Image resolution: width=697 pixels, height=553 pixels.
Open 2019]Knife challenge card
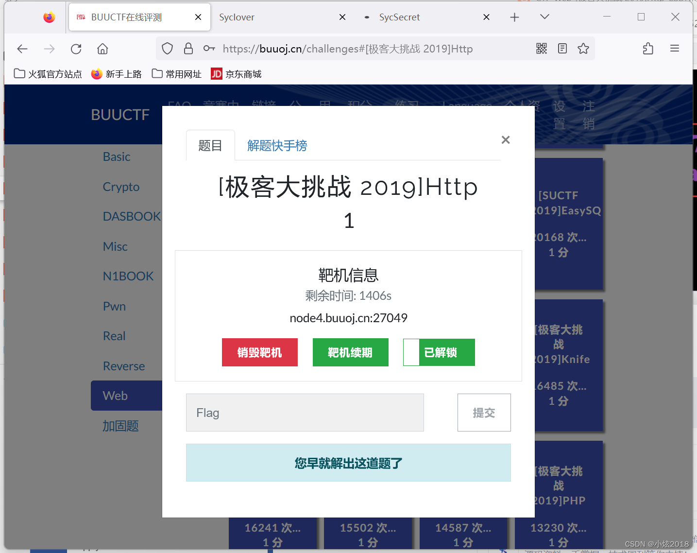coord(569,365)
